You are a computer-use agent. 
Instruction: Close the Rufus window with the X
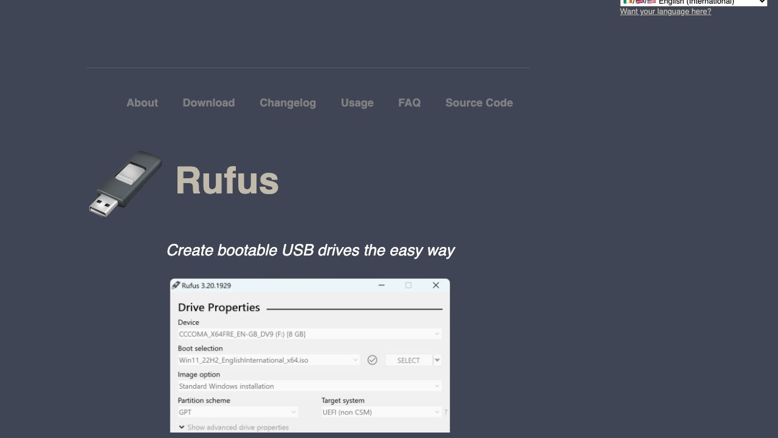436,285
